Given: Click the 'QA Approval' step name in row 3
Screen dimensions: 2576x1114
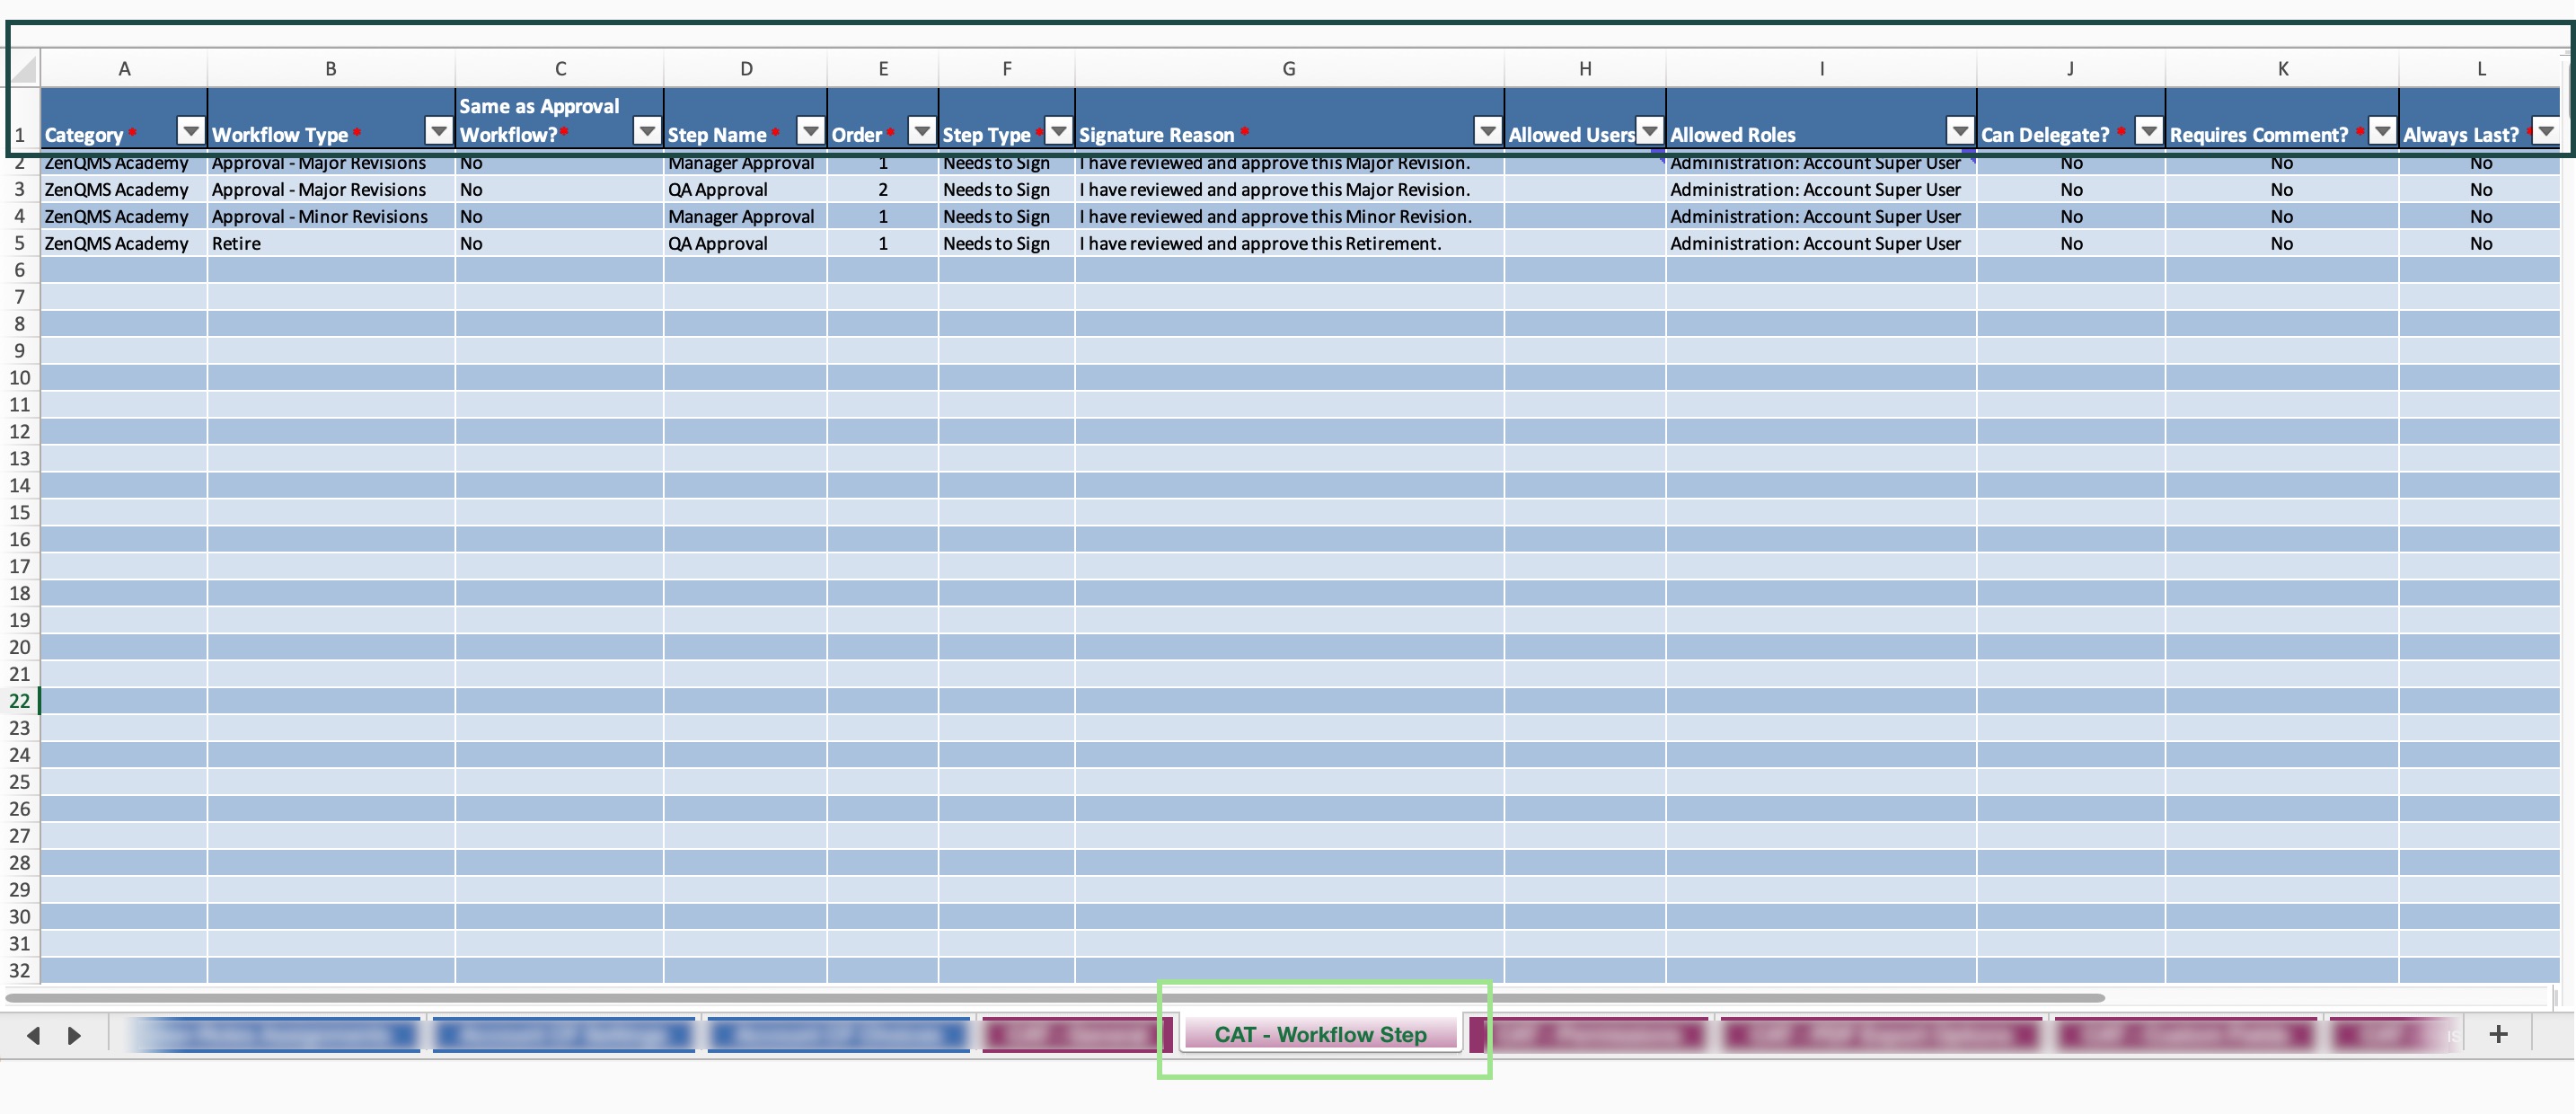Looking at the screenshot, I should pos(746,190).
